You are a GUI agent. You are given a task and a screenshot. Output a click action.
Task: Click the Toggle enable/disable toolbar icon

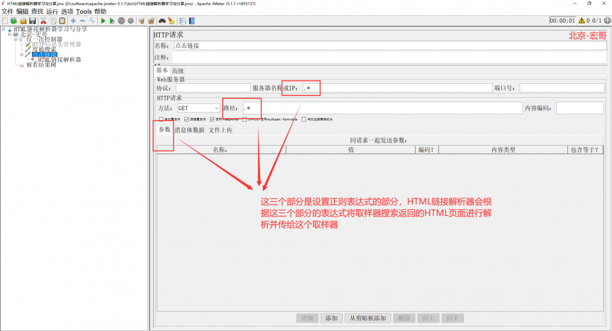[x=92, y=20]
